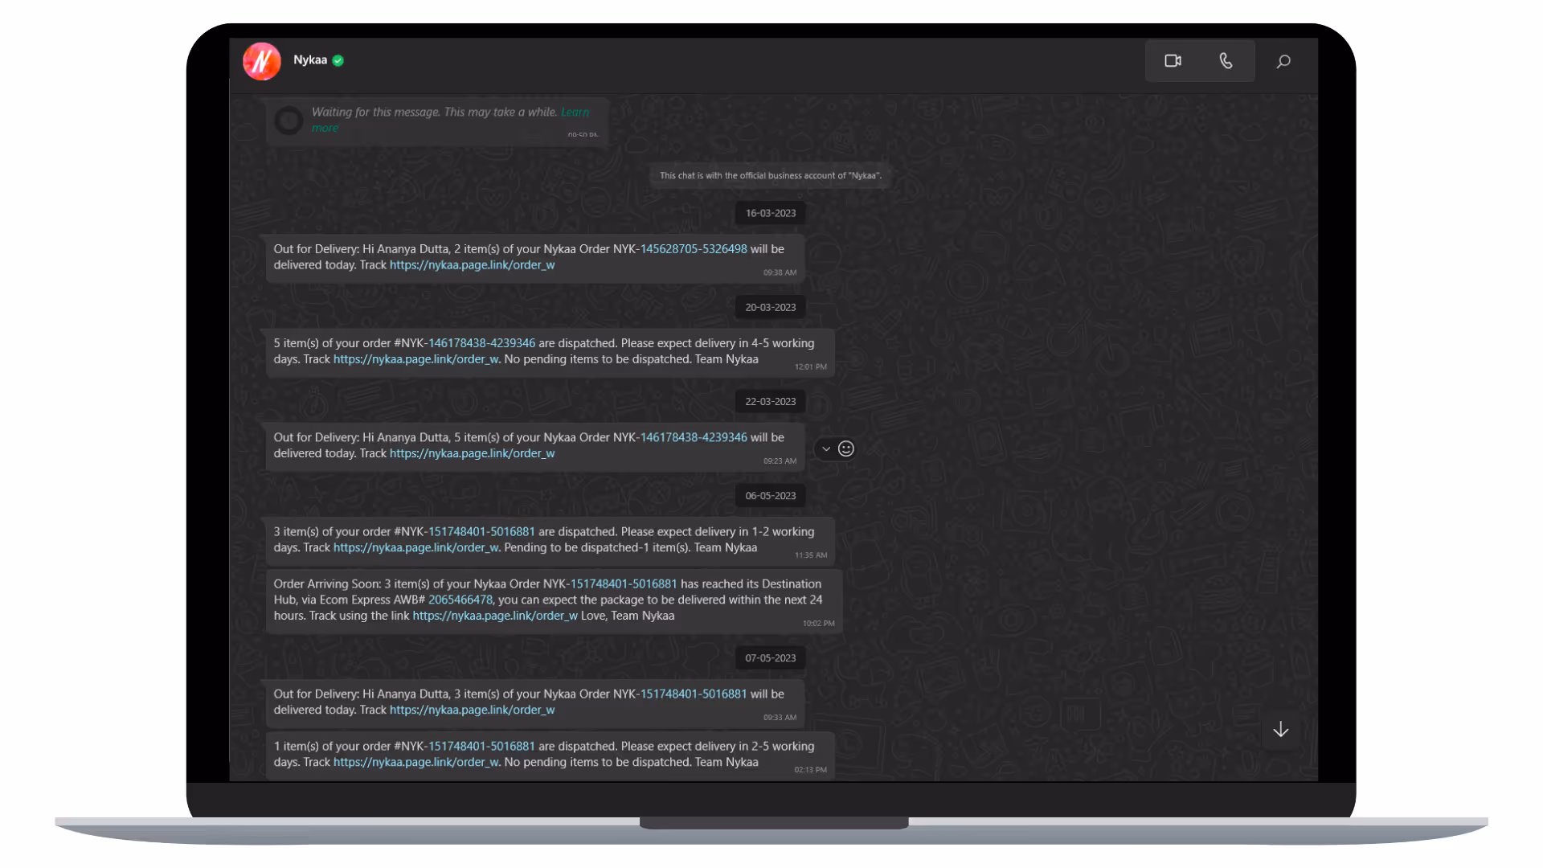Click order number in 07-05-2023 Out for Delivery message

(693, 694)
